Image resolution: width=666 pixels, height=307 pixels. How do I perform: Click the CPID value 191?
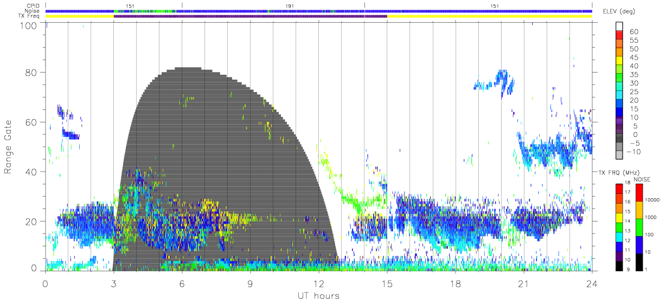pyautogui.click(x=290, y=5)
